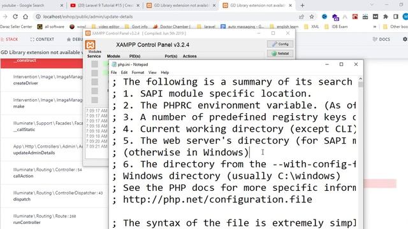This screenshot has height=229, width=408.
Task: Click the line 'http://php.net/configuration.file' in Notepad
Action: [x=217, y=199]
